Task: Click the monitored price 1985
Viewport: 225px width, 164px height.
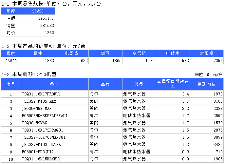Action: [218, 159]
